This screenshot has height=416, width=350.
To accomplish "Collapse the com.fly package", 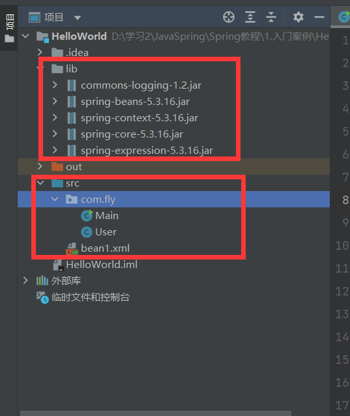I will pos(55,199).
